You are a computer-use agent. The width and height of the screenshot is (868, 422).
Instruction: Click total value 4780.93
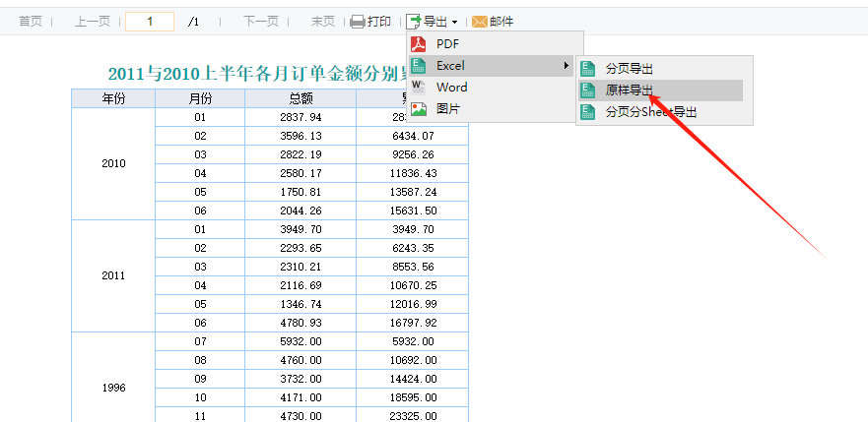300,323
